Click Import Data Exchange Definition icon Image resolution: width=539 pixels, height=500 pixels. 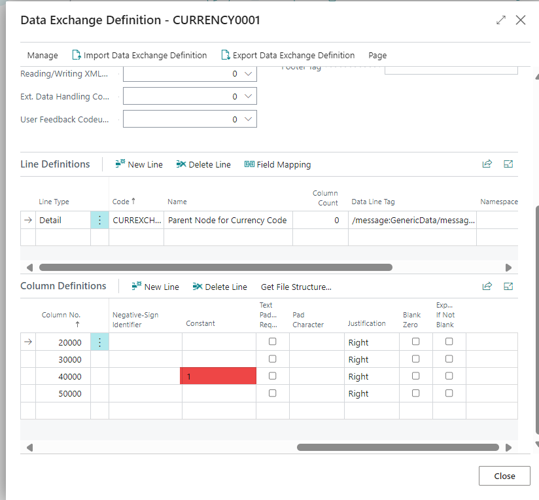(77, 55)
